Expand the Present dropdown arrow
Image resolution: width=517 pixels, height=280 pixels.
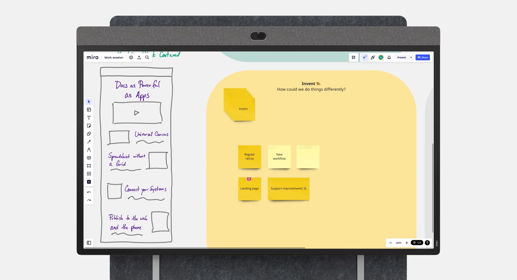tap(411, 58)
